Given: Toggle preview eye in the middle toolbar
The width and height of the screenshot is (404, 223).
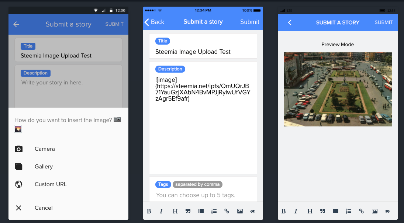Looking at the screenshot, I should pyautogui.click(x=253, y=211).
